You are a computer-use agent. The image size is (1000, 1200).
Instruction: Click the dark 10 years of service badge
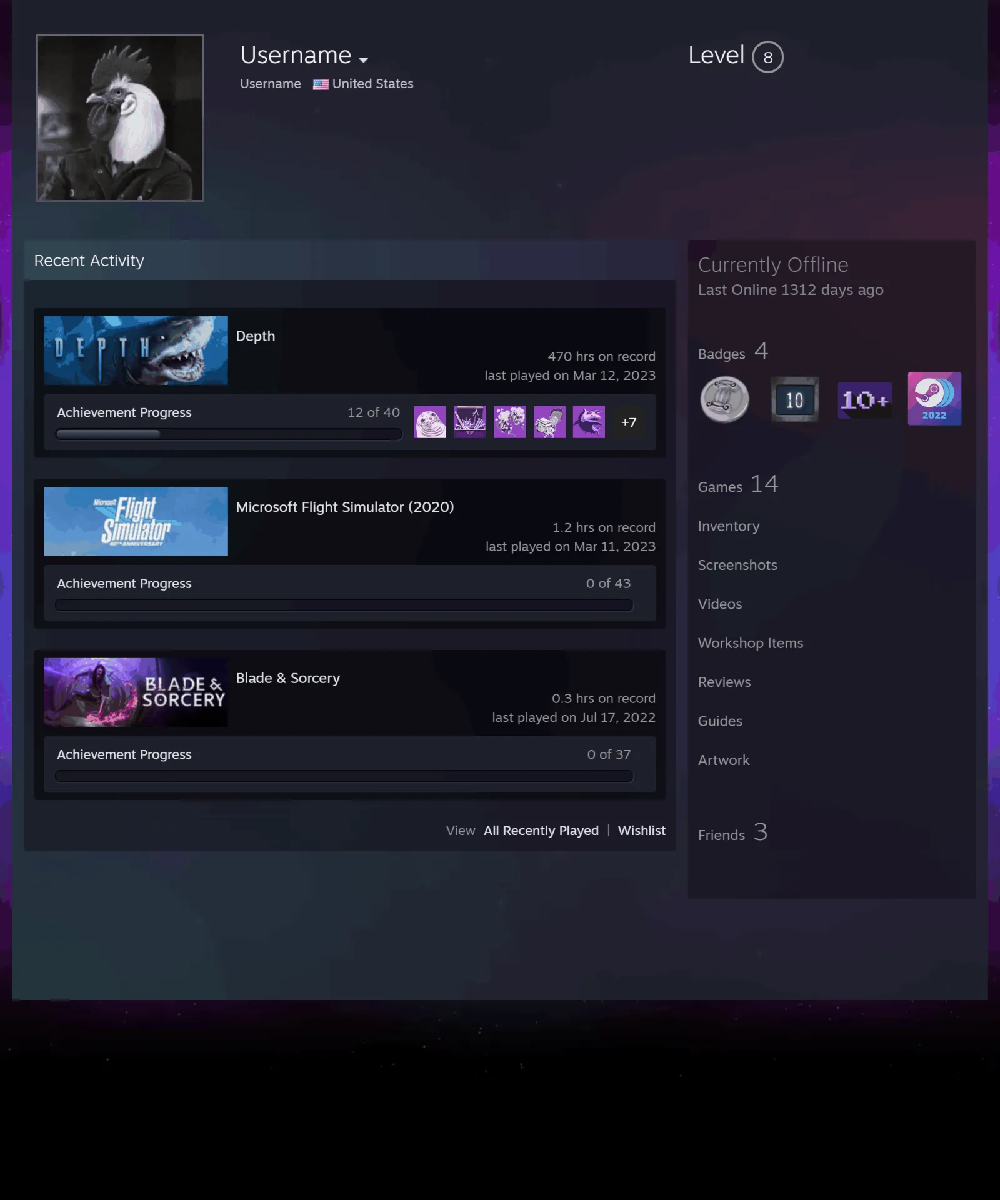point(795,400)
